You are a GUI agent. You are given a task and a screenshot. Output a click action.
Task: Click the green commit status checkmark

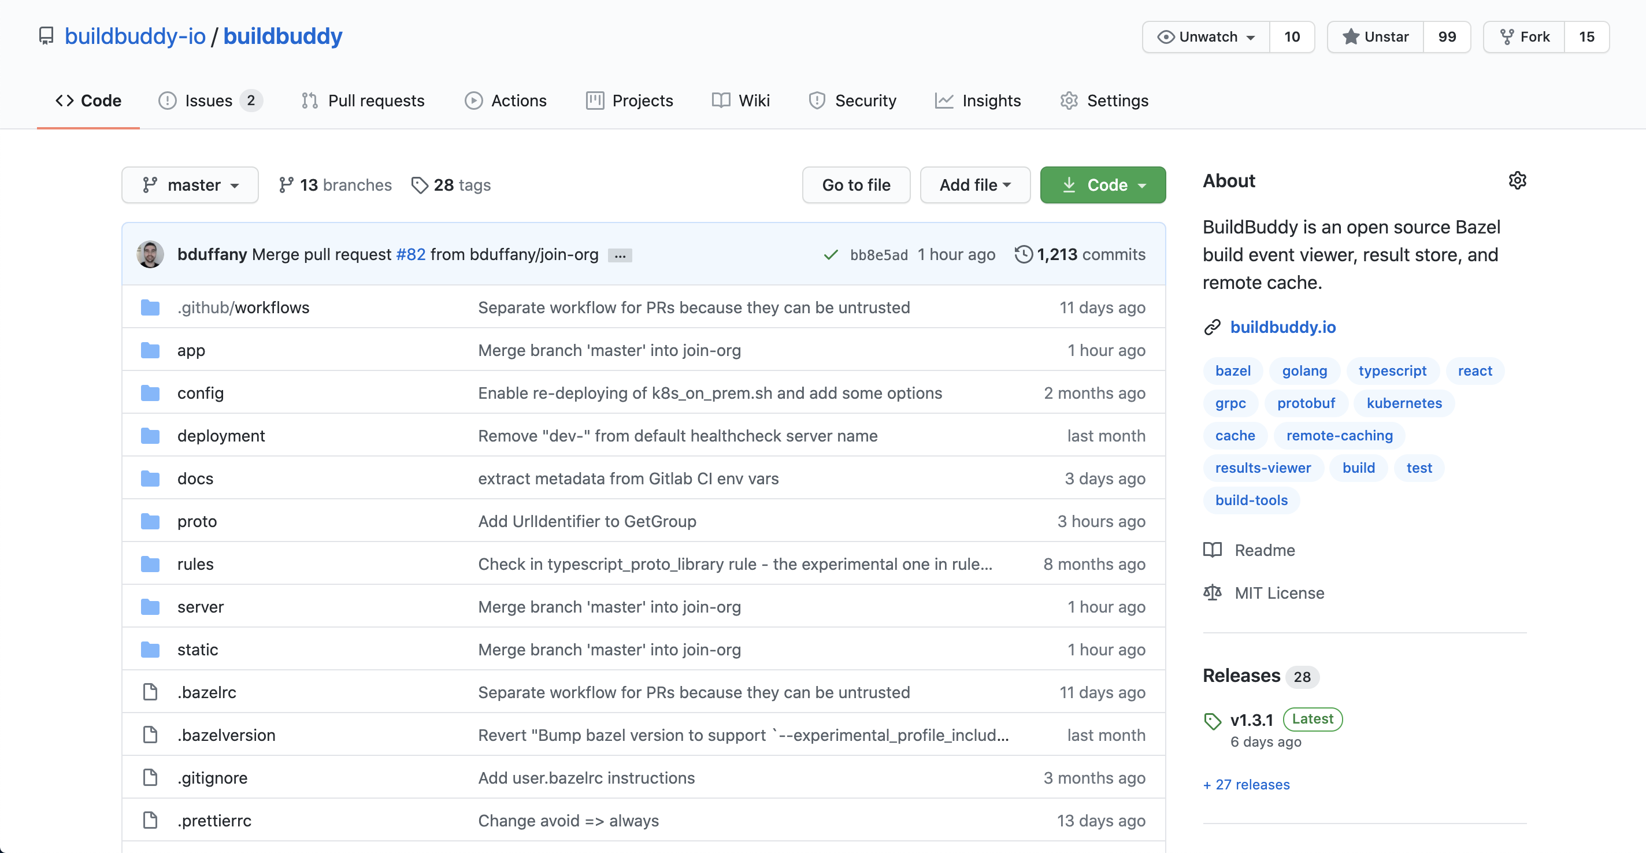[830, 255]
